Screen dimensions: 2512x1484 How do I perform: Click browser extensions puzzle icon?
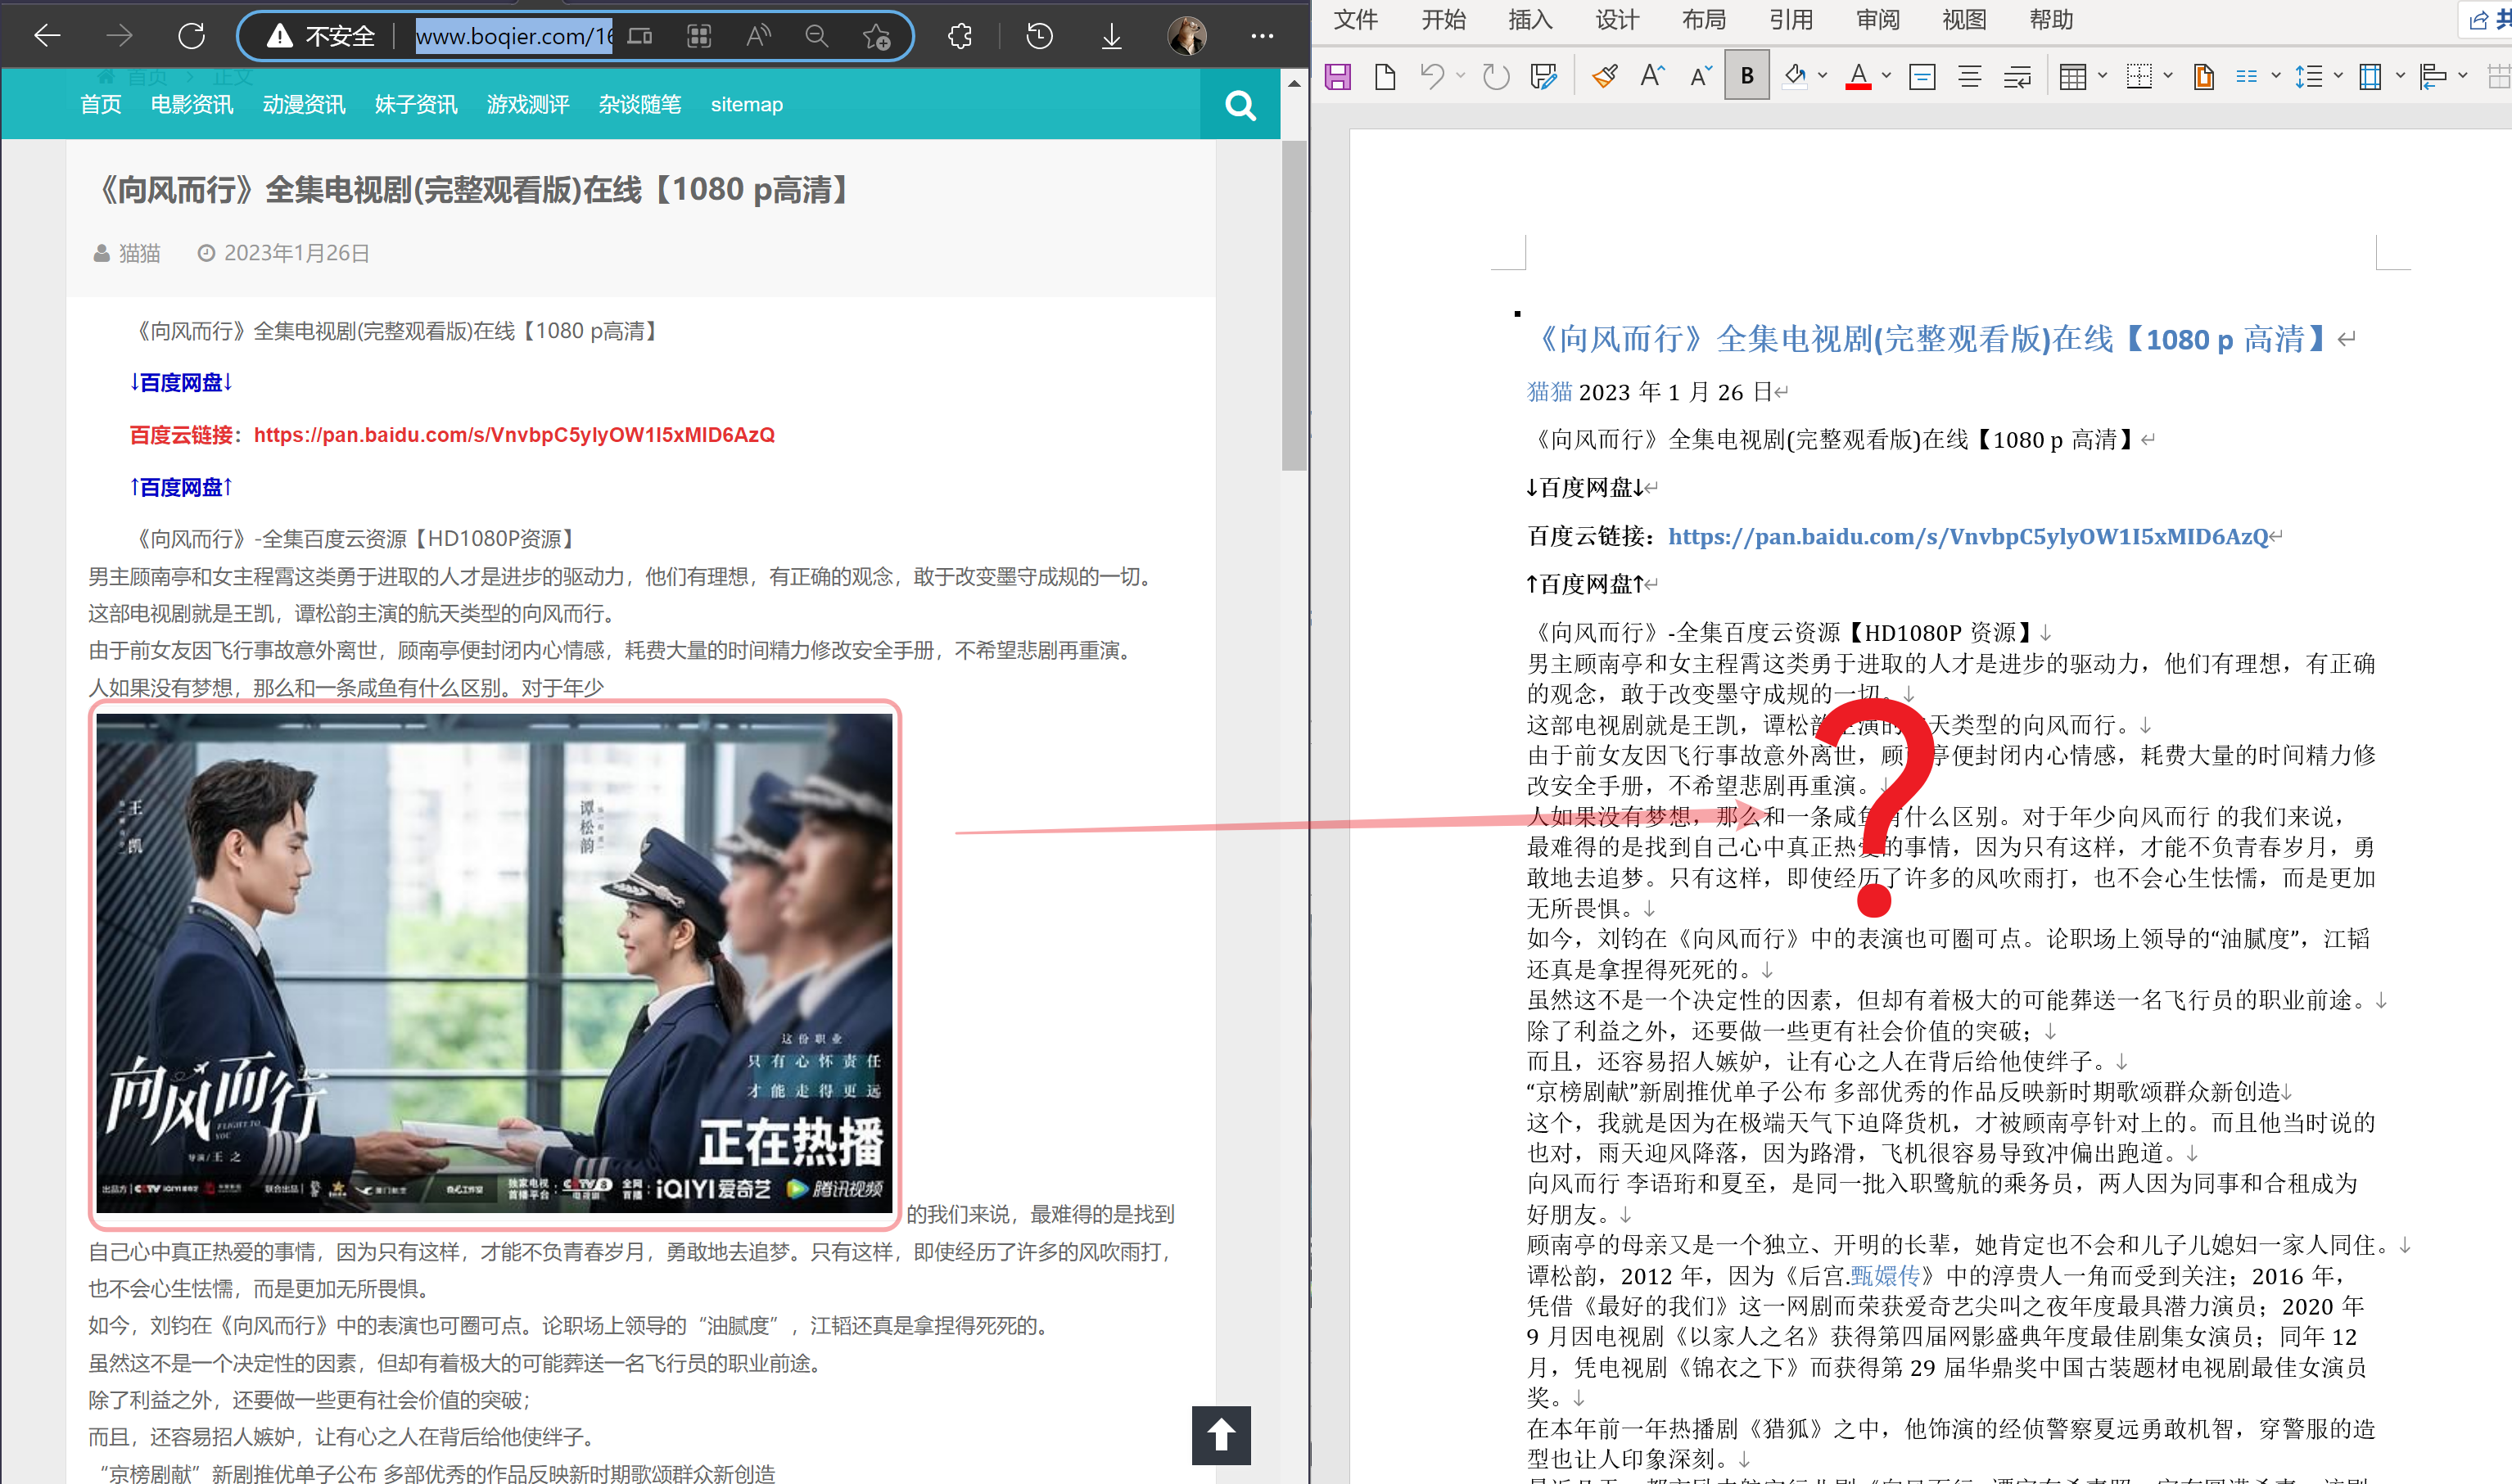coord(960,37)
